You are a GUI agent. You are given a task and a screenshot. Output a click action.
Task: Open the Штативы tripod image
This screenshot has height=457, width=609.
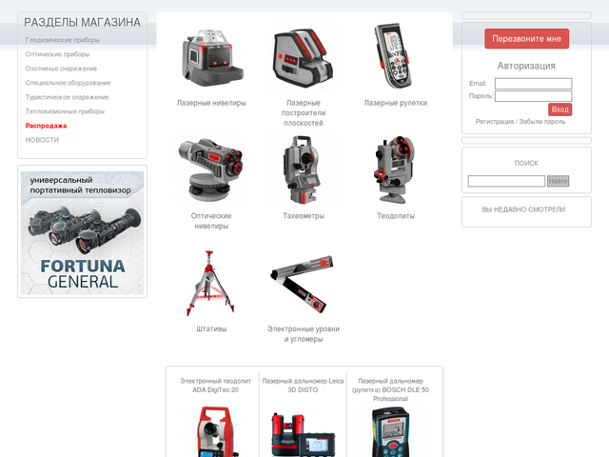(x=211, y=284)
